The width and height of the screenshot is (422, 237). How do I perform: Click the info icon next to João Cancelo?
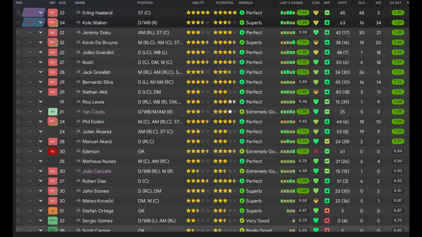pos(78,171)
